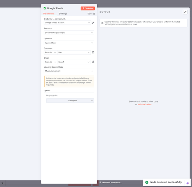This screenshot has width=192, height=187.
Task: Click the Google Sheets node title
Action: pyautogui.click(x=55, y=8)
